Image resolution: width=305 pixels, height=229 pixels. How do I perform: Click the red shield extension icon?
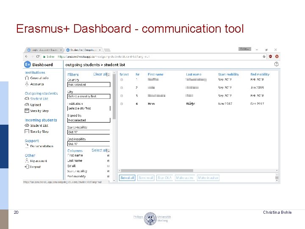(270, 56)
